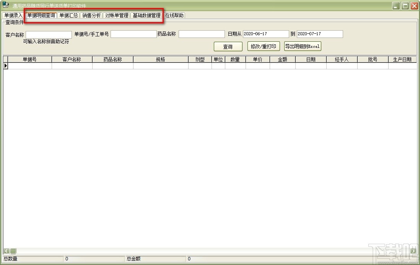
Task: Click the 批号 column header
Action: 373,59
